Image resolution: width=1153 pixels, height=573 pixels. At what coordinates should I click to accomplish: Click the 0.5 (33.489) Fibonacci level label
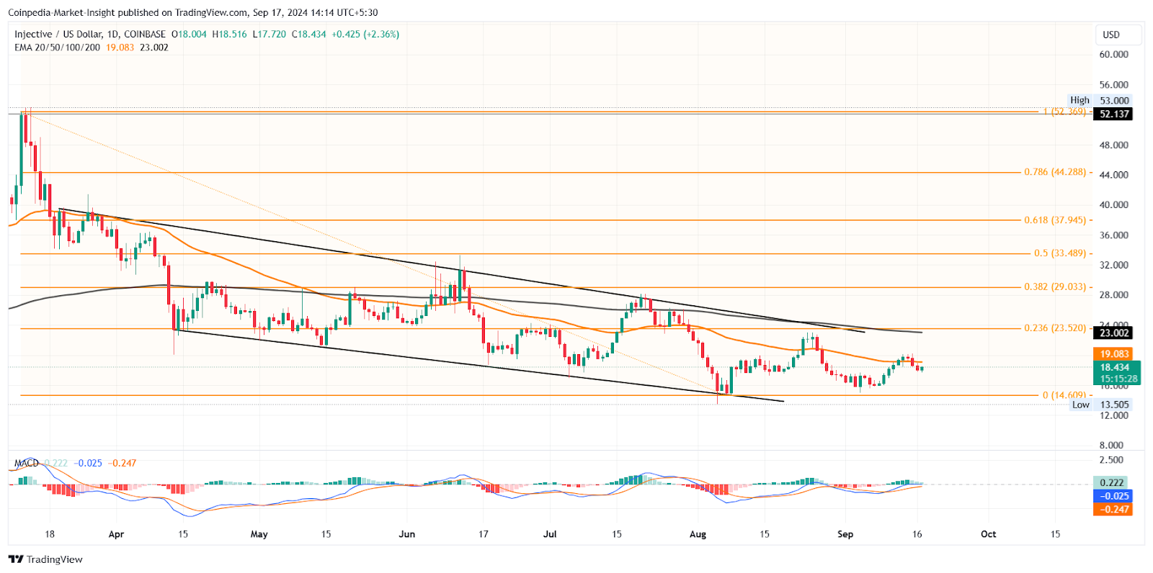click(1059, 253)
